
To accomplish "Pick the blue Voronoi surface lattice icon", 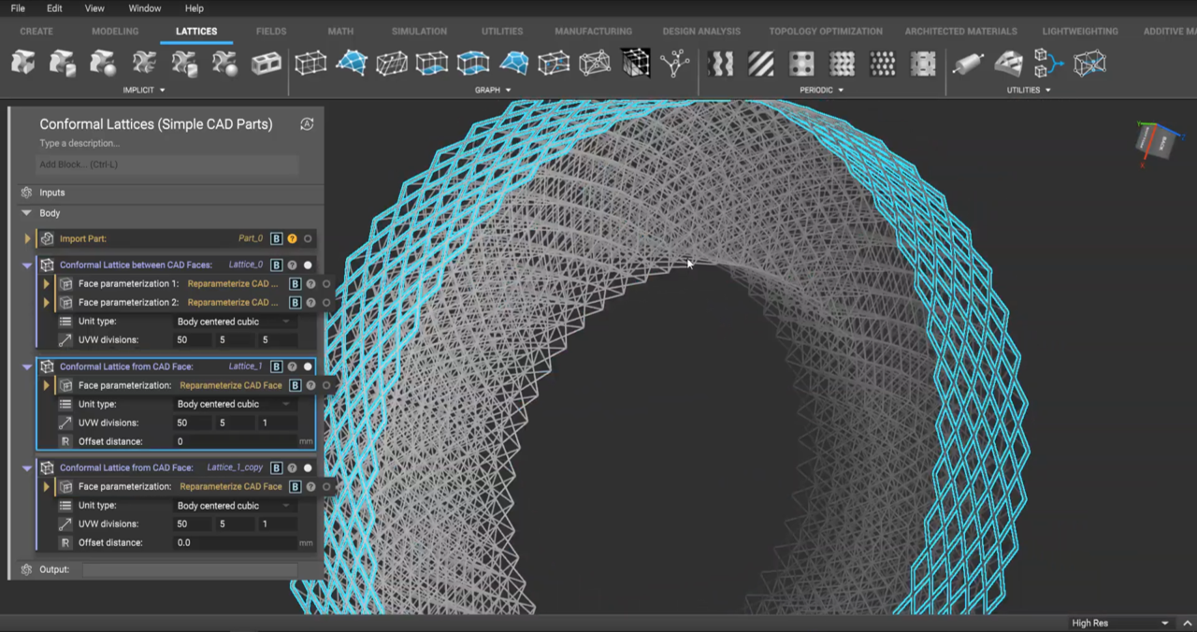I will tap(513, 64).
